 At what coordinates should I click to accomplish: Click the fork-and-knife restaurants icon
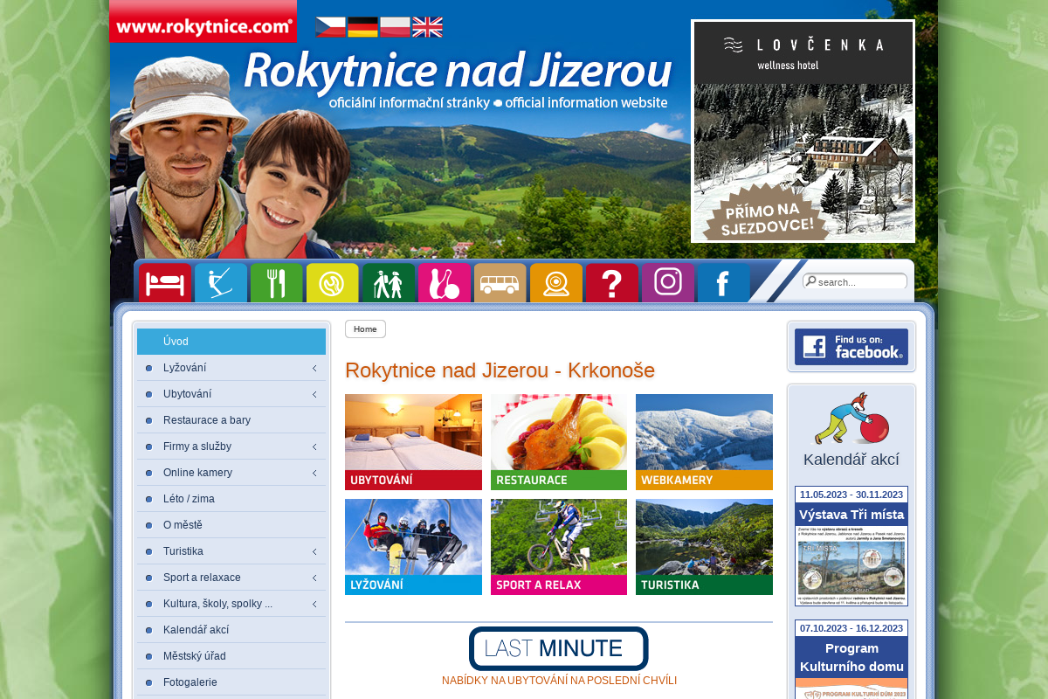coord(276,282)
